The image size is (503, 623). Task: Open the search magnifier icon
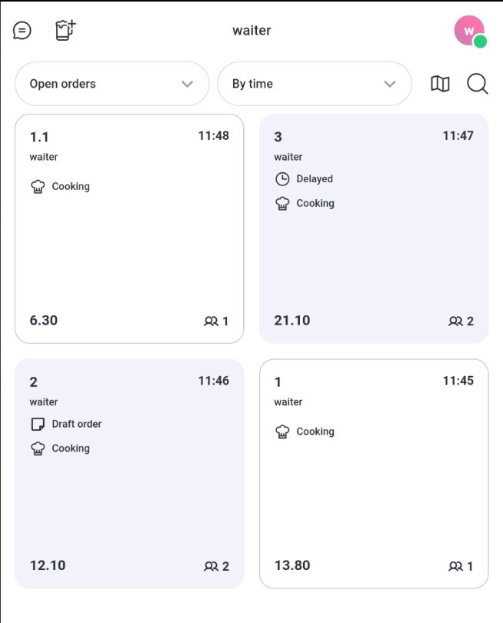click(477, 84)
